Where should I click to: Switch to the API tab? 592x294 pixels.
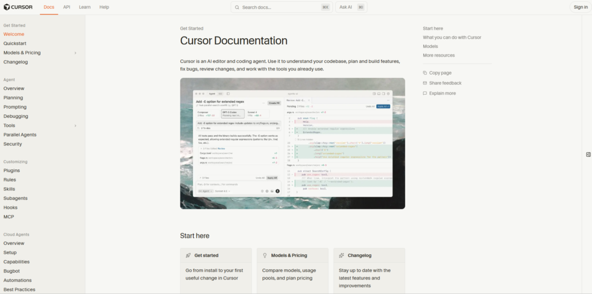66,7
